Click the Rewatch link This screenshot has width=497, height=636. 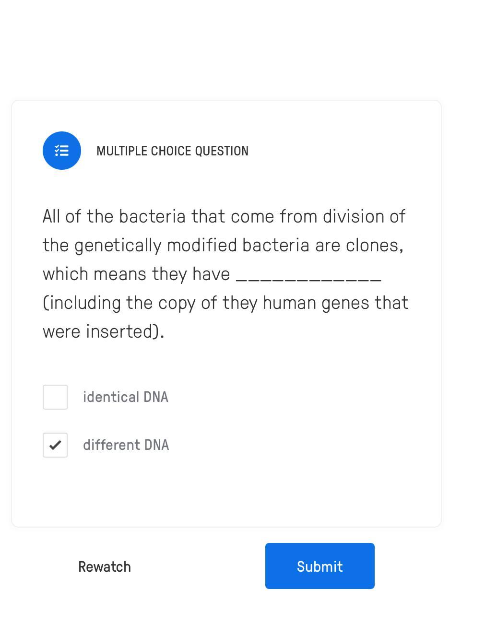[105, 566]
